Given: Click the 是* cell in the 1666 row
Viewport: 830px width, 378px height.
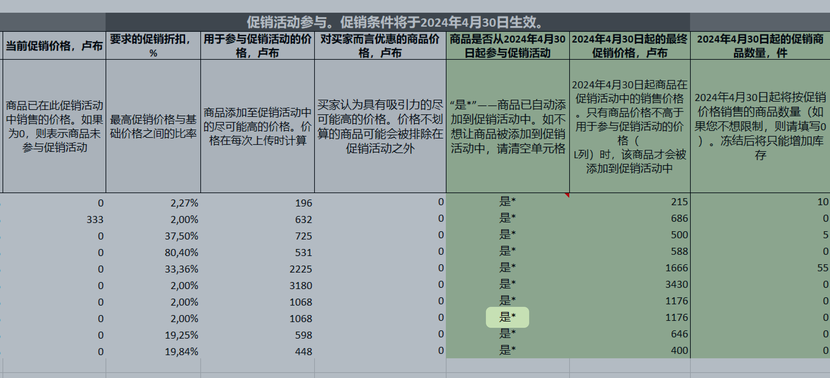Looking at the screenshot, I should point(508,268).
